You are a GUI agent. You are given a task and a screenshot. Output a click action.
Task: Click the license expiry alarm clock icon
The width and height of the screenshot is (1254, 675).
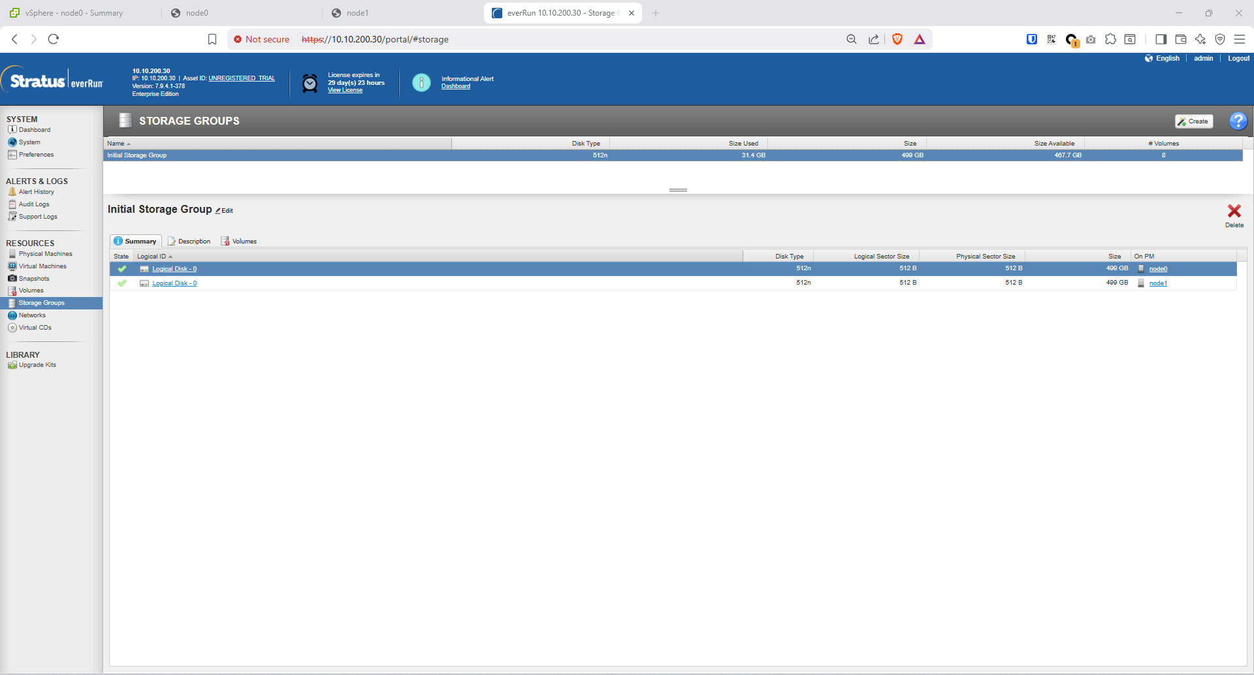(310, 83)
